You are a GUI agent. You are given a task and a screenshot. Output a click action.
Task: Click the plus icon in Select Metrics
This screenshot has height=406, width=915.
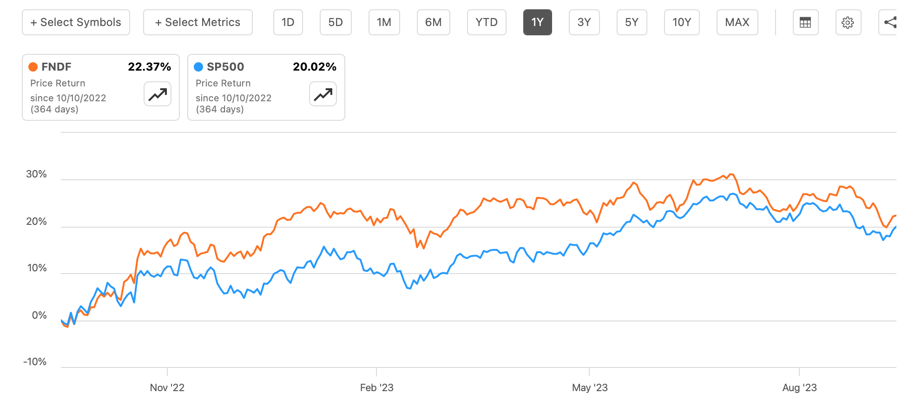158,22
